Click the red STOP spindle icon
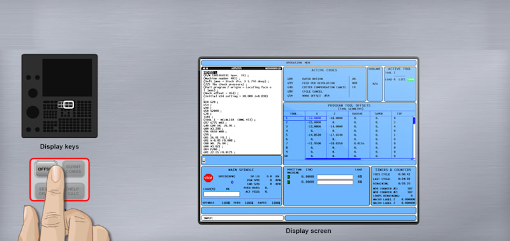Screen dimensions: 510x241 click(x=208, y=178)
